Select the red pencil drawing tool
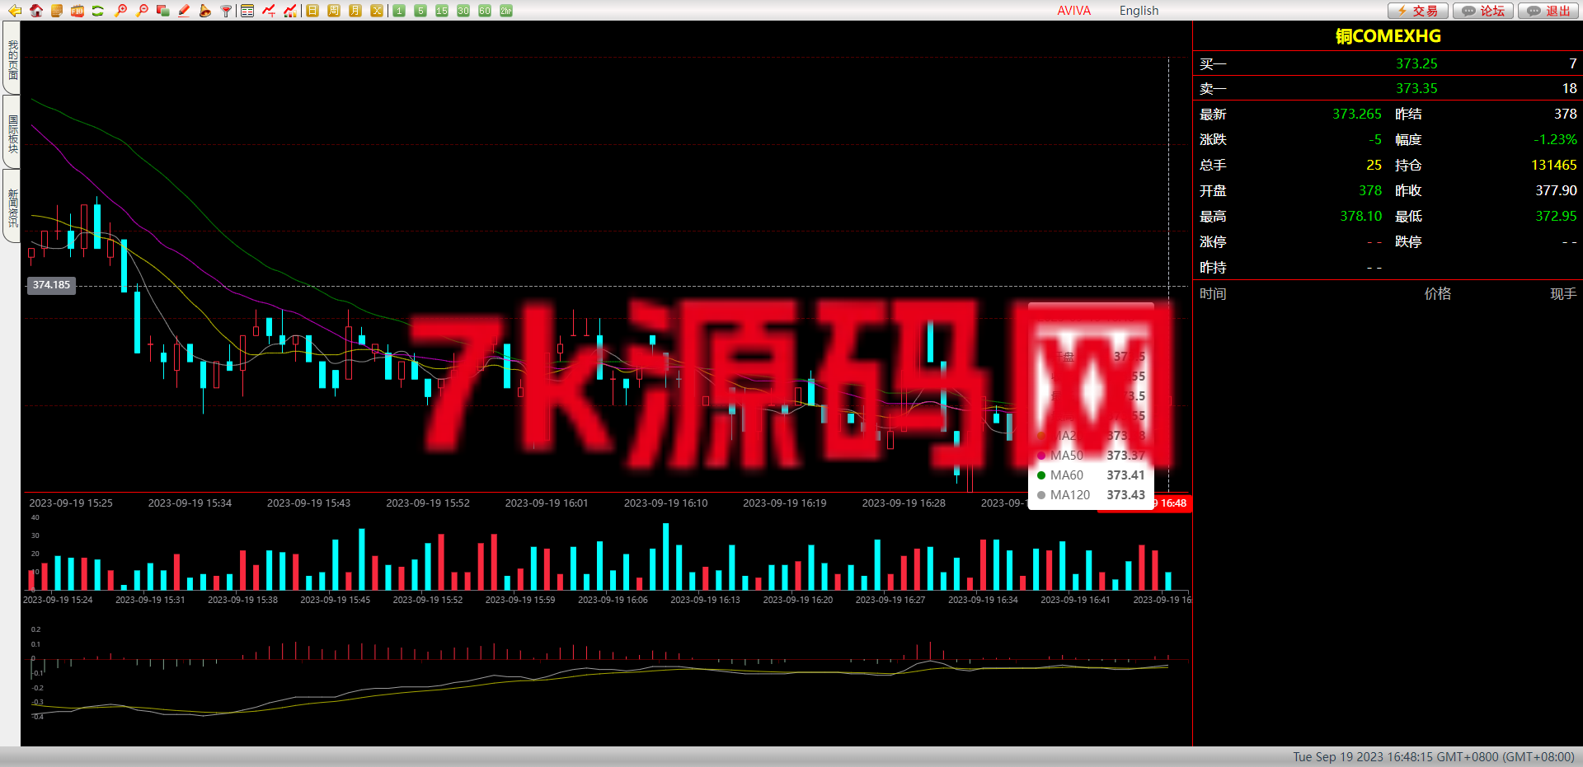The height and width of the screenshot is (767, 1583). [x=184, y=11]
